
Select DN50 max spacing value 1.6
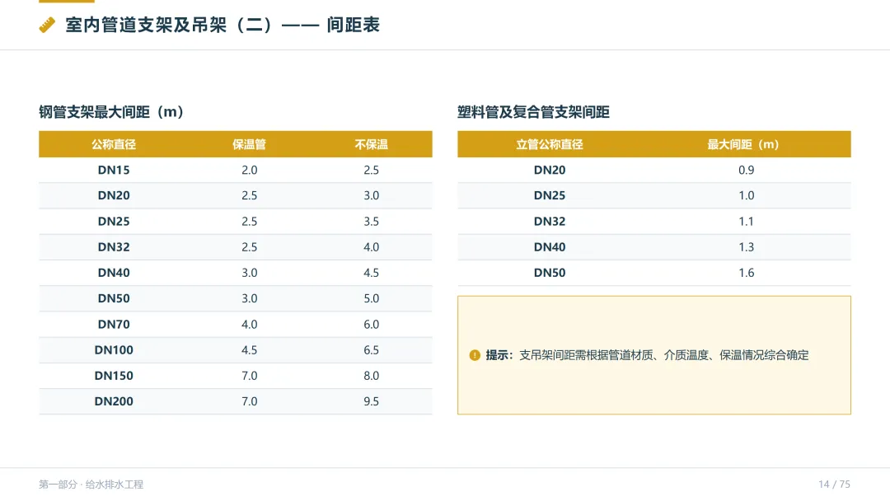747,273
